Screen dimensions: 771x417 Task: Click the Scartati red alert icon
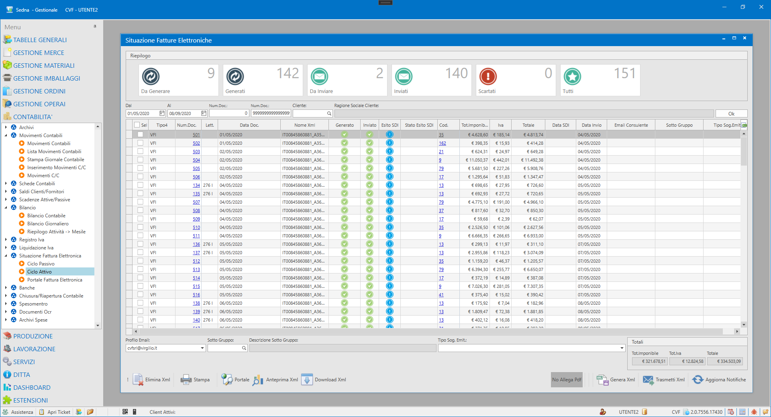point(488,77)
